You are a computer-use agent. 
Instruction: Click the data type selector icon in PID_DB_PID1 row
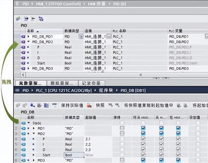pyautogui.click(x=81, y=37)
